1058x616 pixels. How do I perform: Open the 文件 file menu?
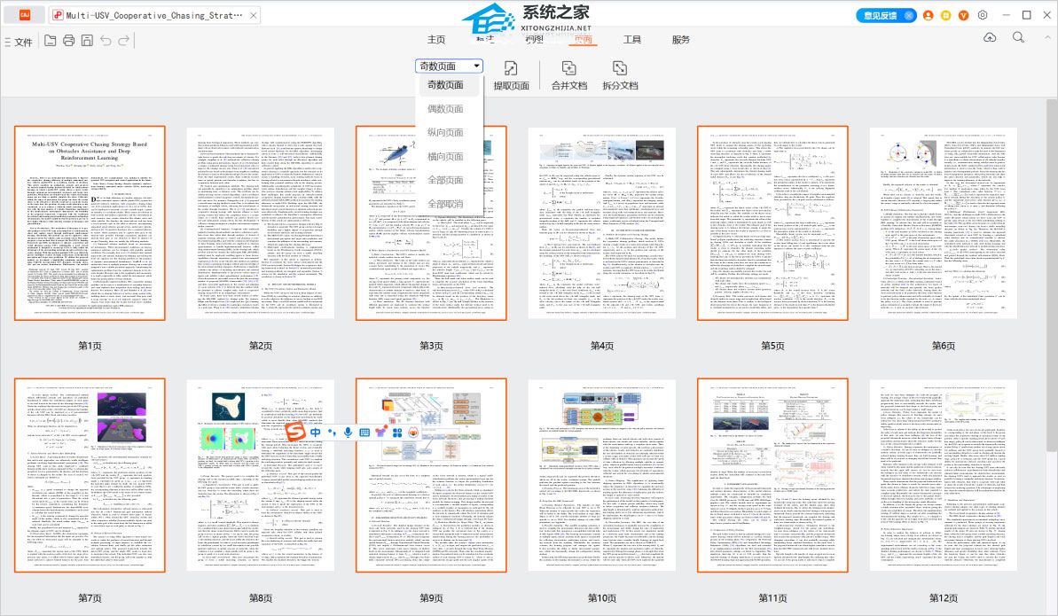pos(19,42)
